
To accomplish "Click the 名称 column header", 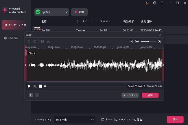I will pos(44,21).
